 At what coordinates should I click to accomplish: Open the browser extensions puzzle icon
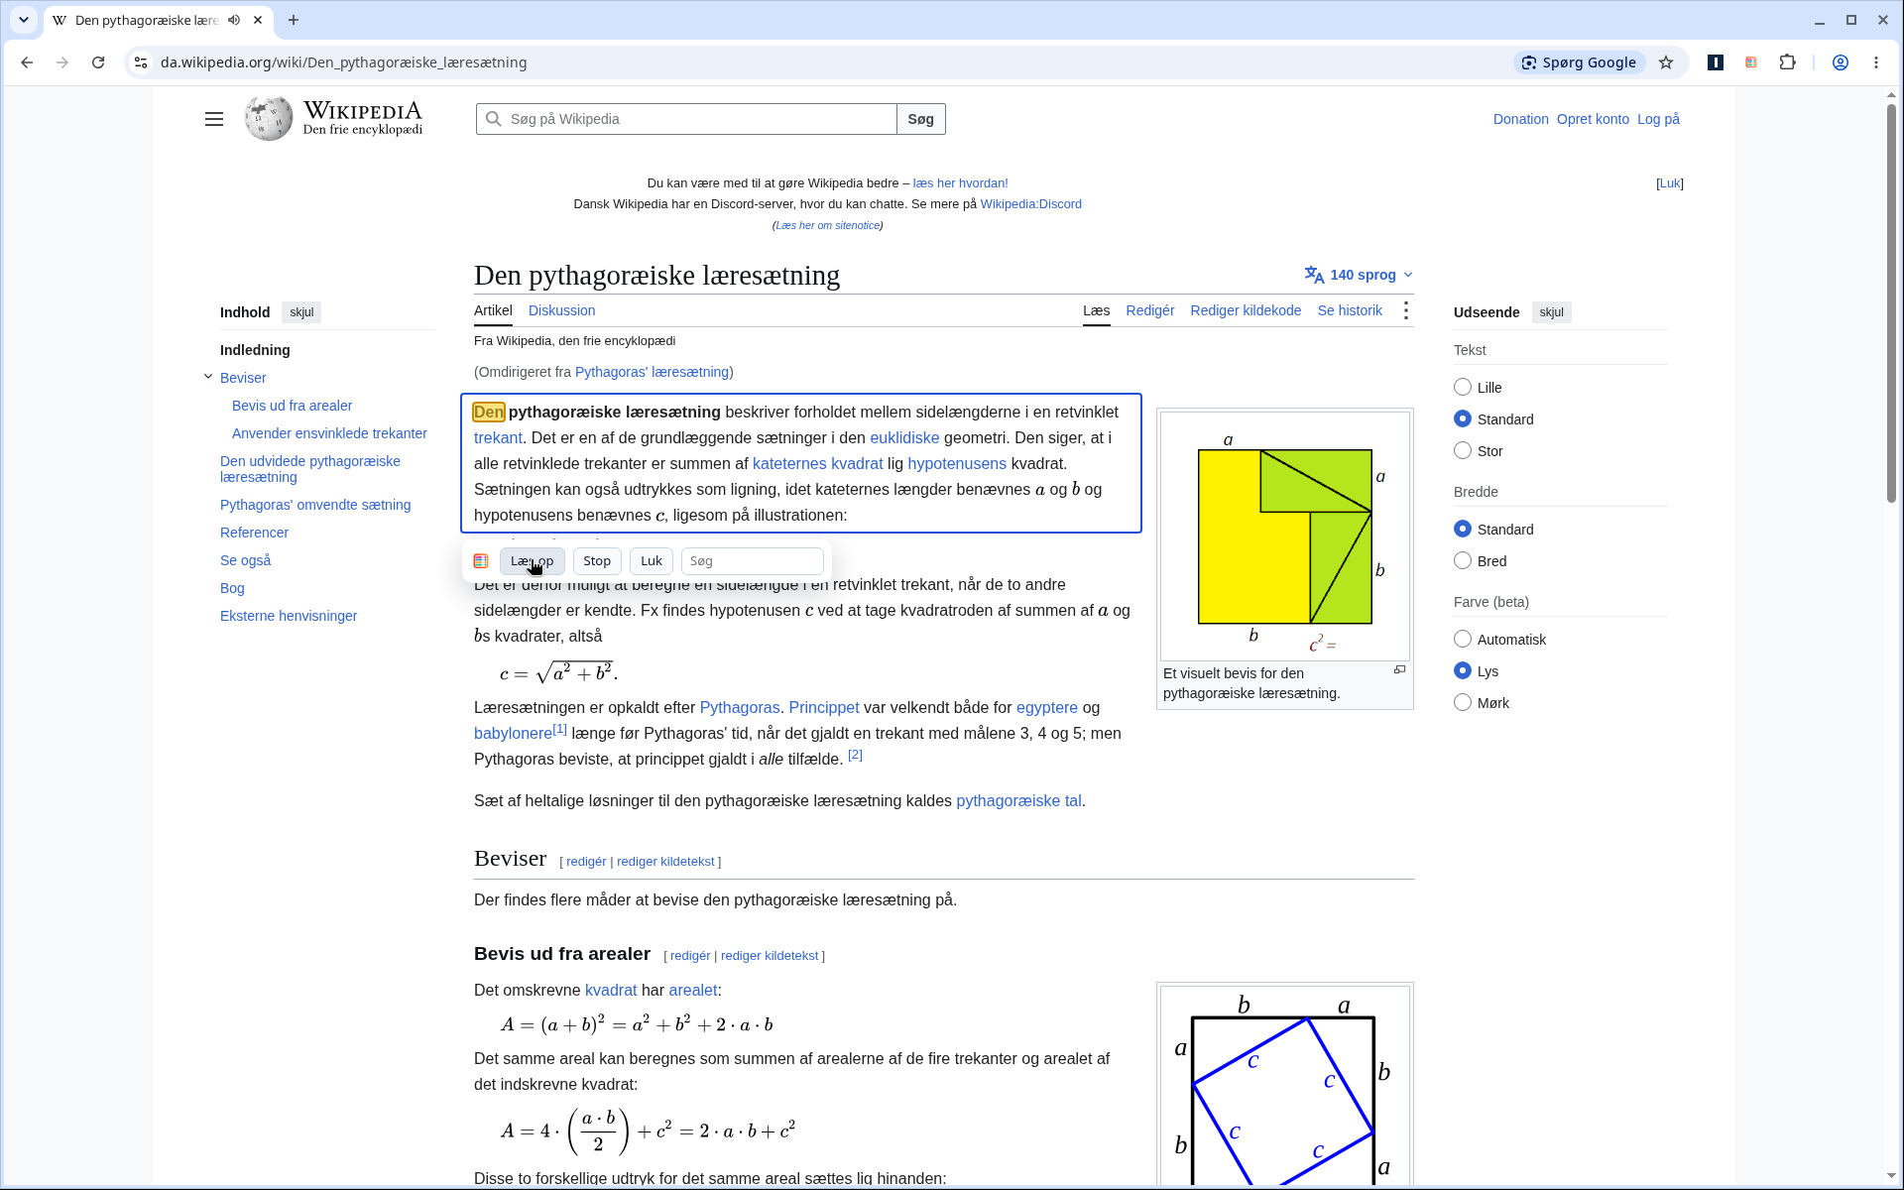pyautogui.click(x=1787, y=62)
